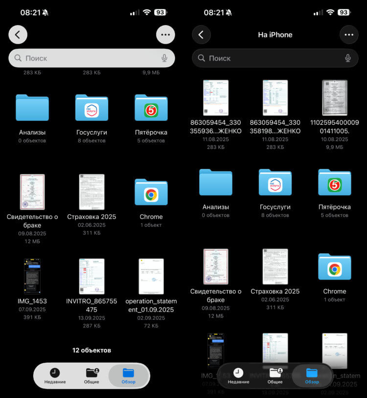367x398 pixels.
Task: Tap microphone in right screen search bar
Action: (x=348, y=58)
